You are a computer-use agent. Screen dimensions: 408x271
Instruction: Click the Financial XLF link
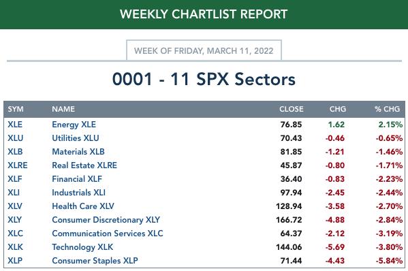tap(77, 179)
